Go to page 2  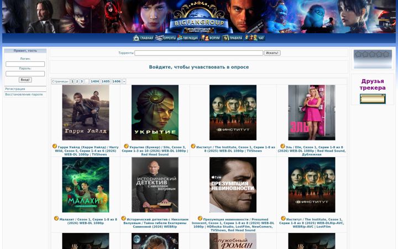[x=77, y=81]
